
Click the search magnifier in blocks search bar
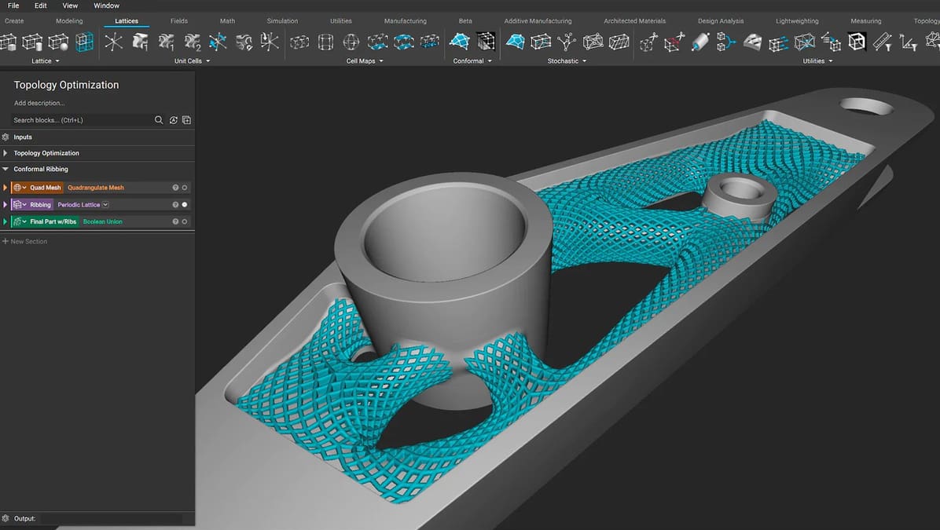coord(159,119)
